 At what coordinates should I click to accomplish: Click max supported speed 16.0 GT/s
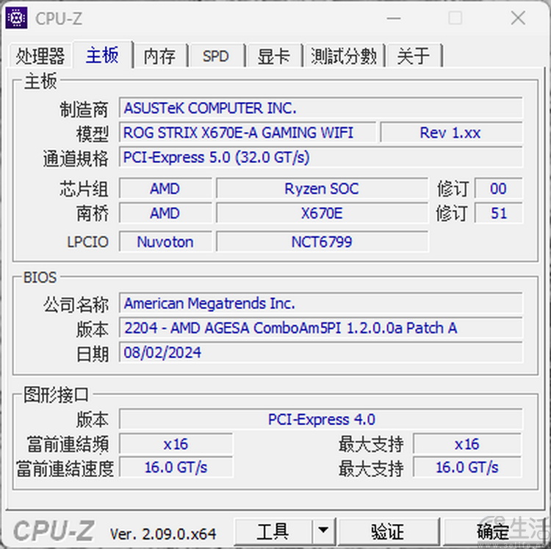click(467, 468)
